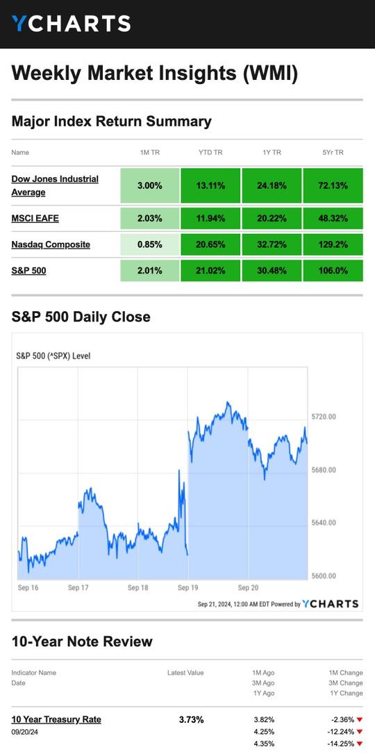
Task: Click the Nasdaq 5Yr TR 129.2% cell
Action: [x=333, y=244]
